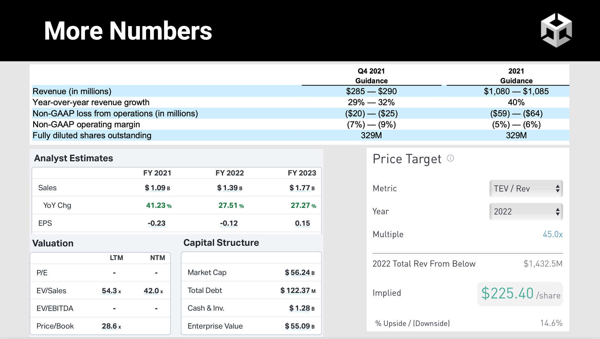Click the Enterprise Value $55.09 B value
This screenshot has height=339, width=600.
pos(300,326)
